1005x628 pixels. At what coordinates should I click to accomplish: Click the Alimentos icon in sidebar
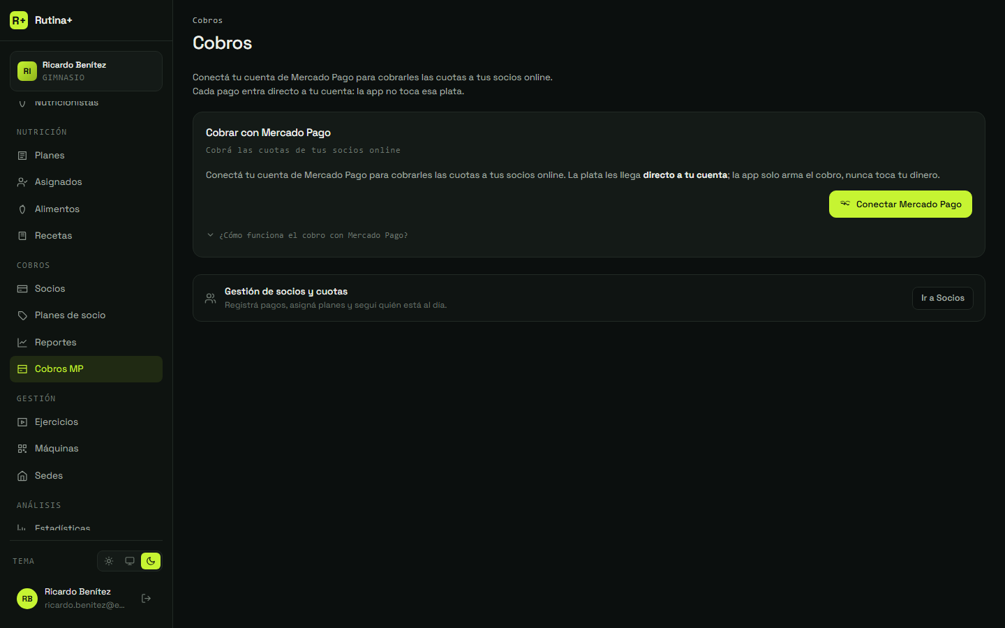point(22,209)
